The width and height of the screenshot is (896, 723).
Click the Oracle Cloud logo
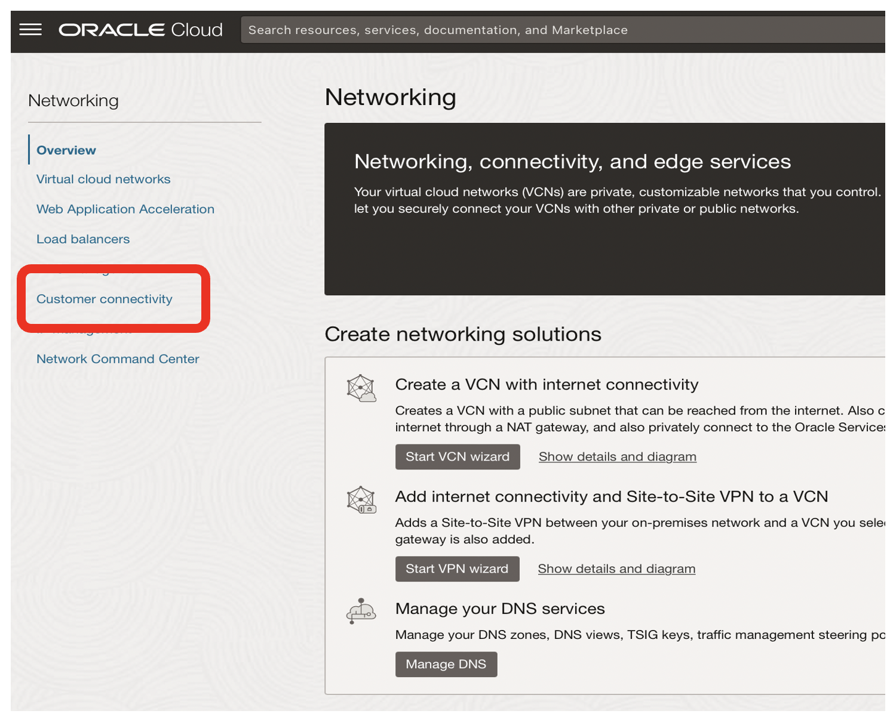pyautogui.click(x=140, y=30)
